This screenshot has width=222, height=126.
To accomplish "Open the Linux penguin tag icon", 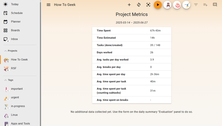I will click(x=6, y=116).
